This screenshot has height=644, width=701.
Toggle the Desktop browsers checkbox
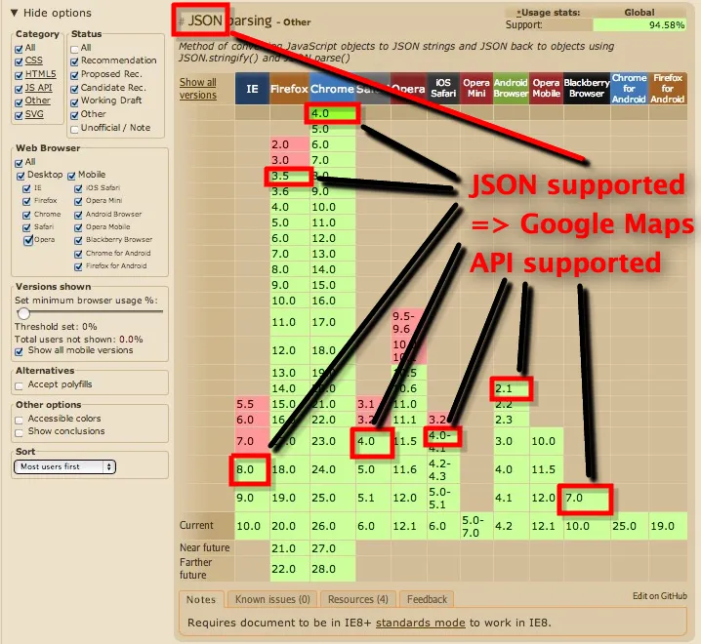21,176
